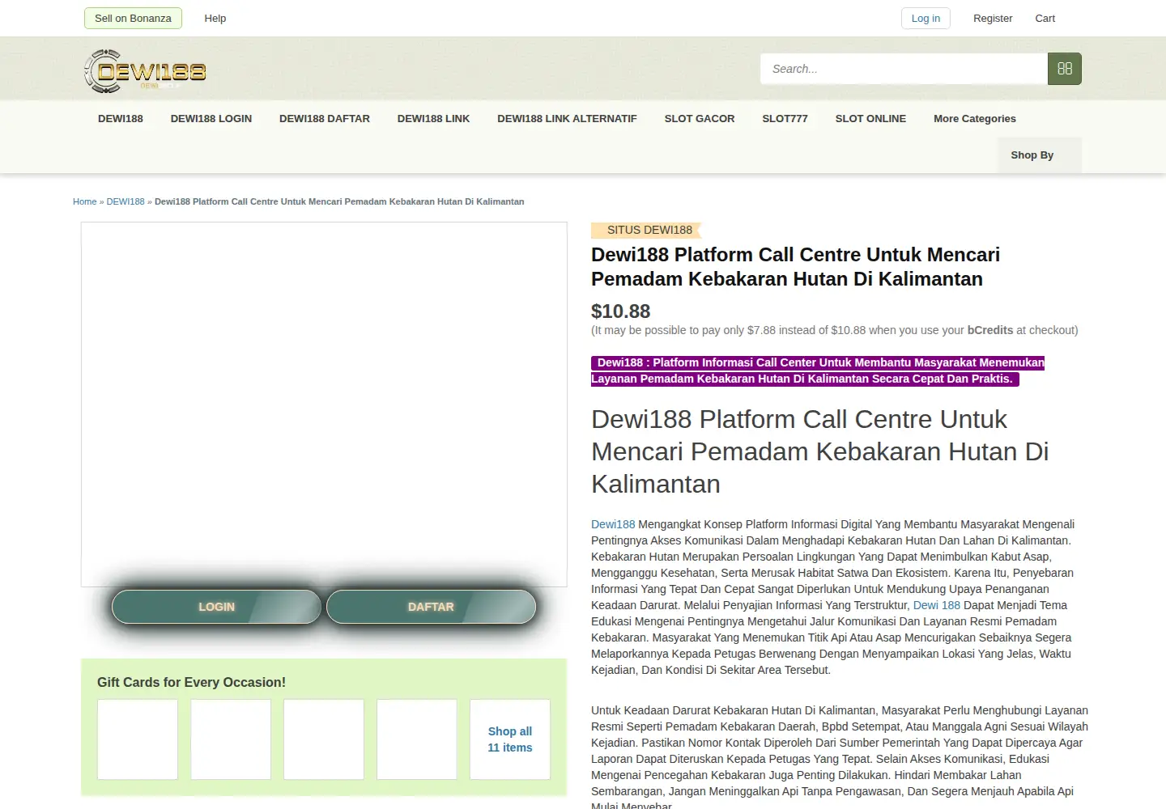Click the Gift Cards for Every Occasion heading
This screenshot has height=809, width=1166.
191,682
